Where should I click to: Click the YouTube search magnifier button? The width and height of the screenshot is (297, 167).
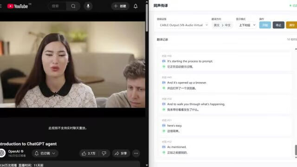(73, 6)
